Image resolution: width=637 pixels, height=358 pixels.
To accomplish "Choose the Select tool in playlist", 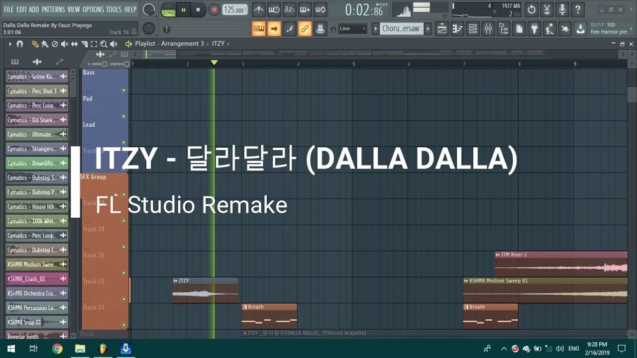I will point(94,44).
